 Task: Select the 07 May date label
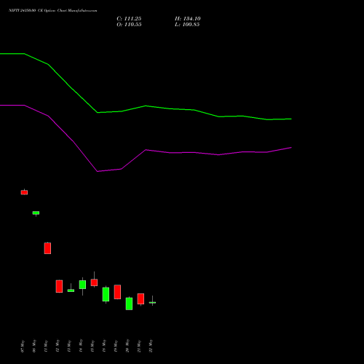(x=23, y=347)
